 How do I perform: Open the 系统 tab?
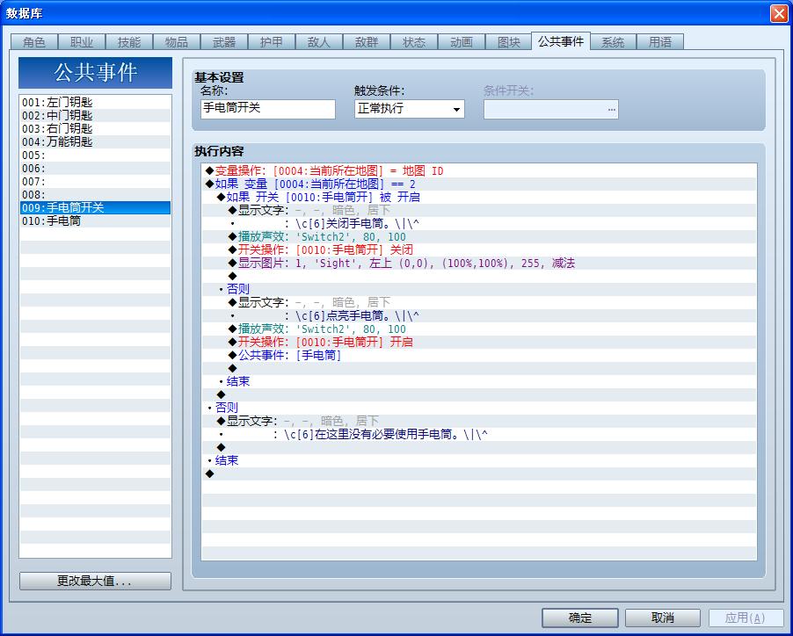pyautogui.click(x=613, y=42)
